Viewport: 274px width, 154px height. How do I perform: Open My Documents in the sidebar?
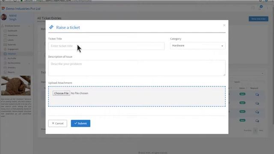(14, 63)
